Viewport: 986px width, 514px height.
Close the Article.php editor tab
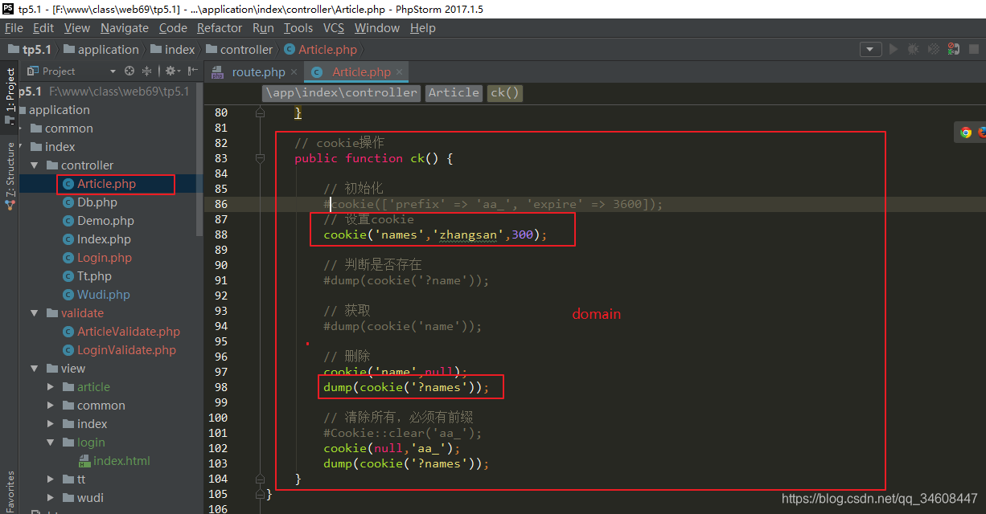coord(399,71)
